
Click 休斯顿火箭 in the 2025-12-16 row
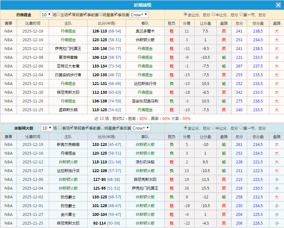145,153
